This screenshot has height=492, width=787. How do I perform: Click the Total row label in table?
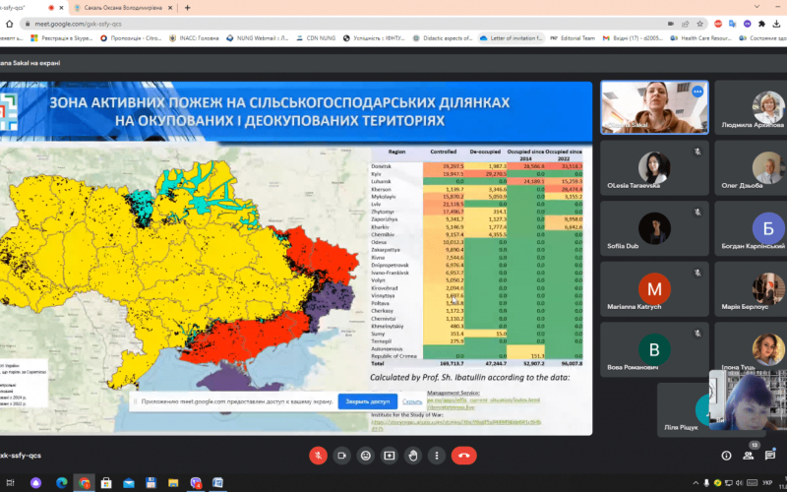376,362
